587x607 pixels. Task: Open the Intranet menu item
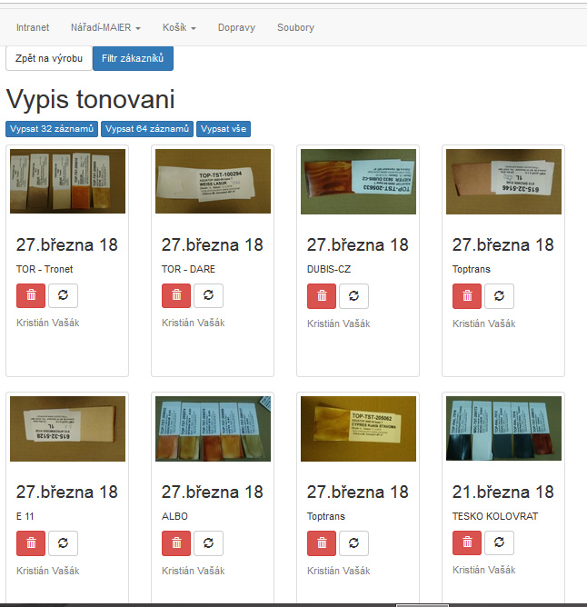tap(33, 28)
